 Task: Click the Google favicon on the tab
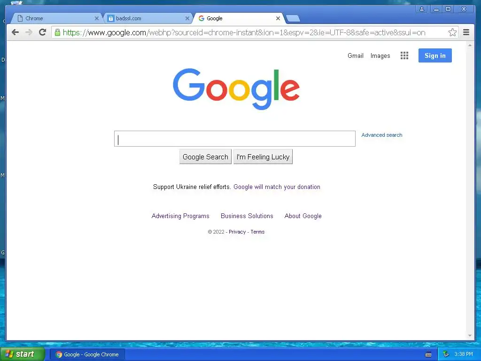pos(202,18)
